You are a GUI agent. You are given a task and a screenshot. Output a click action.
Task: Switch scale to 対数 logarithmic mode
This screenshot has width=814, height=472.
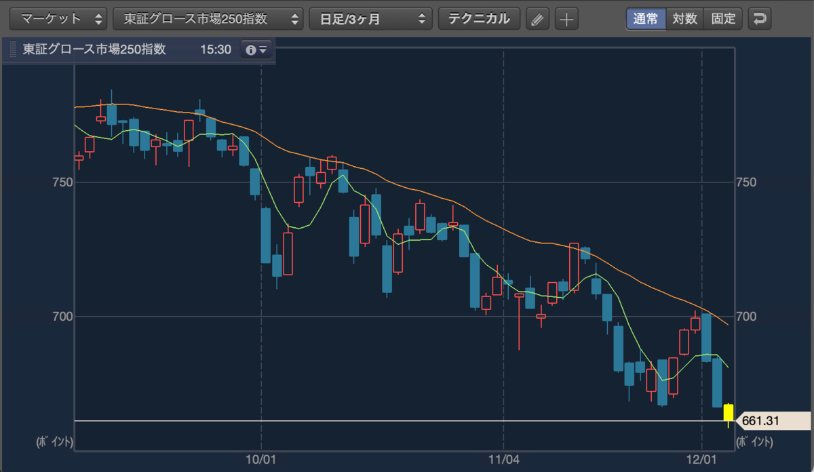(684, 18)
